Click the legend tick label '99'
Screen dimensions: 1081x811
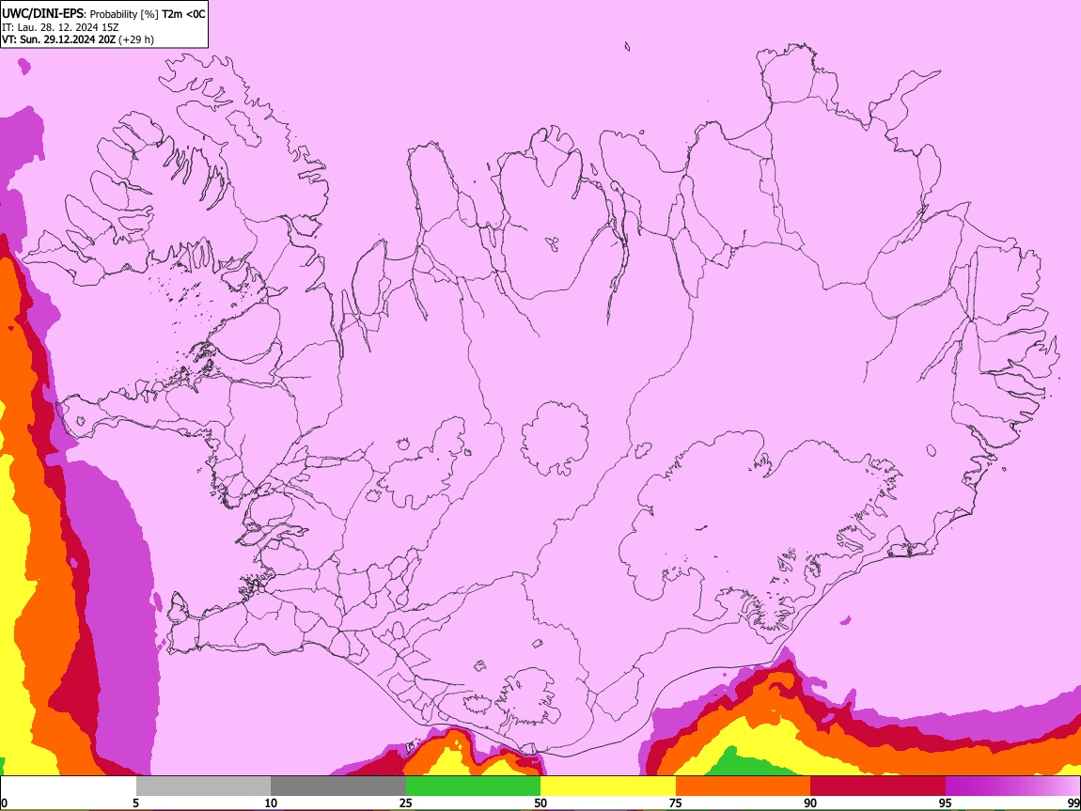tap(1073, 803)
